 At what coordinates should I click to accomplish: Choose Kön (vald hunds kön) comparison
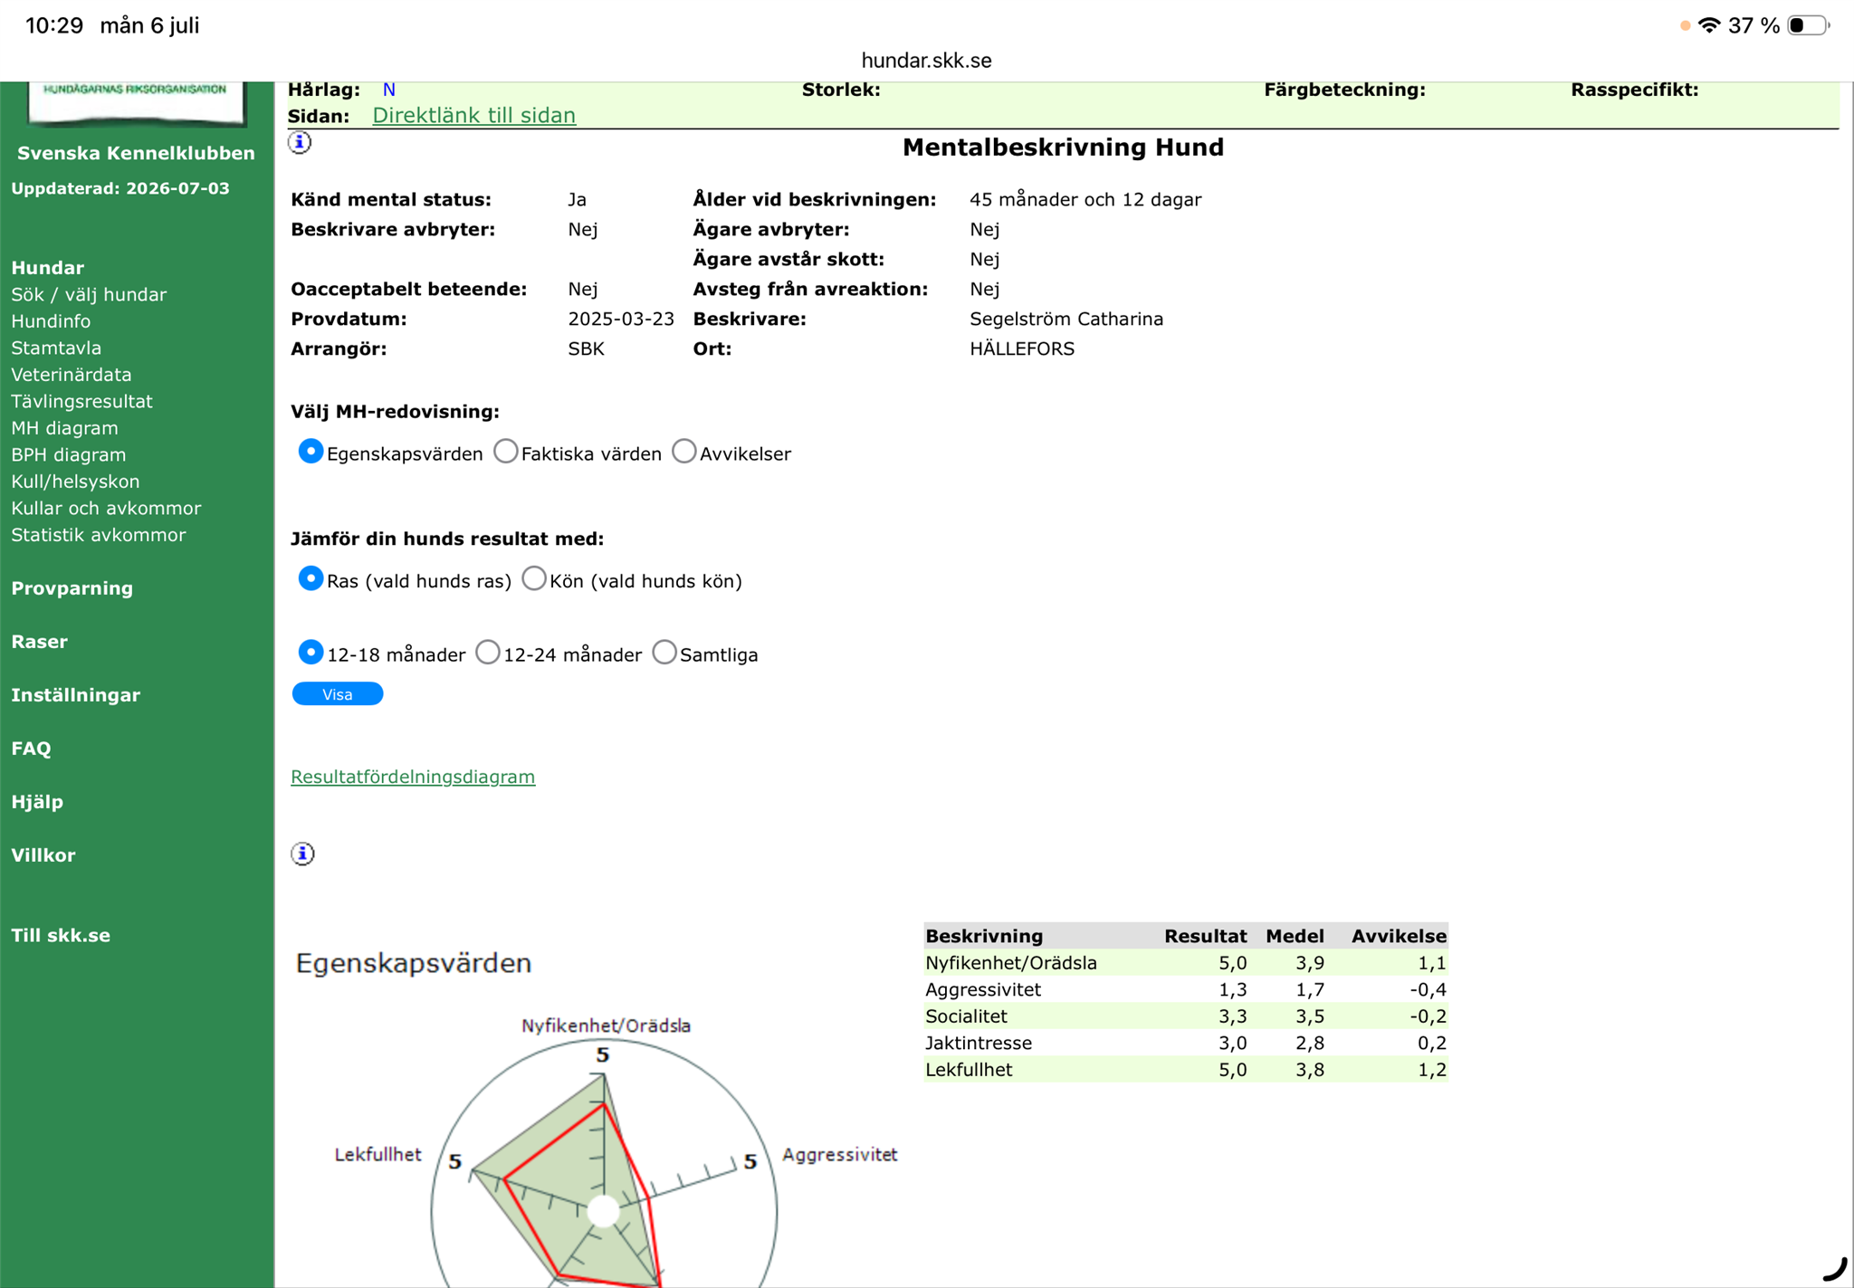click(534, 578)
